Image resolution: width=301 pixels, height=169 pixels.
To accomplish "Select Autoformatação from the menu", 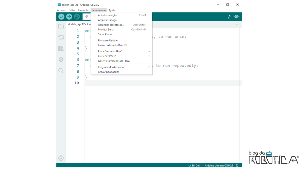I will tap(107, 15).
